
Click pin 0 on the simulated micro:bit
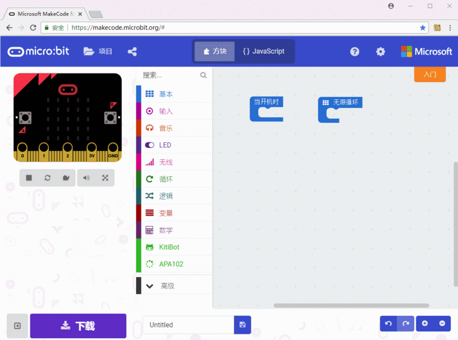pos(22,151)
